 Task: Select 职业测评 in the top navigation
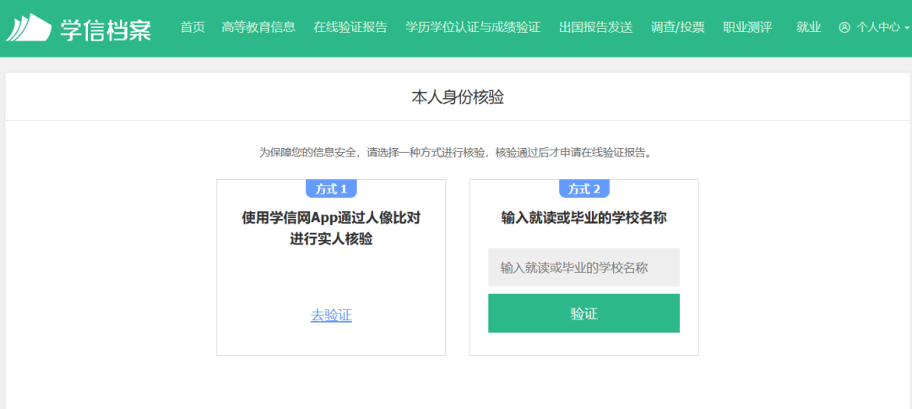coord(747,27)
